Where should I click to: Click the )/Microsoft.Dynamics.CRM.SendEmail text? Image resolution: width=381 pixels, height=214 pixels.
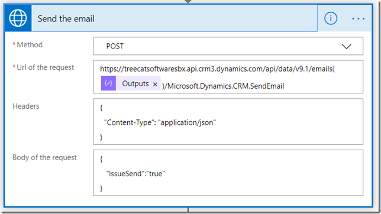coord(223,86)
